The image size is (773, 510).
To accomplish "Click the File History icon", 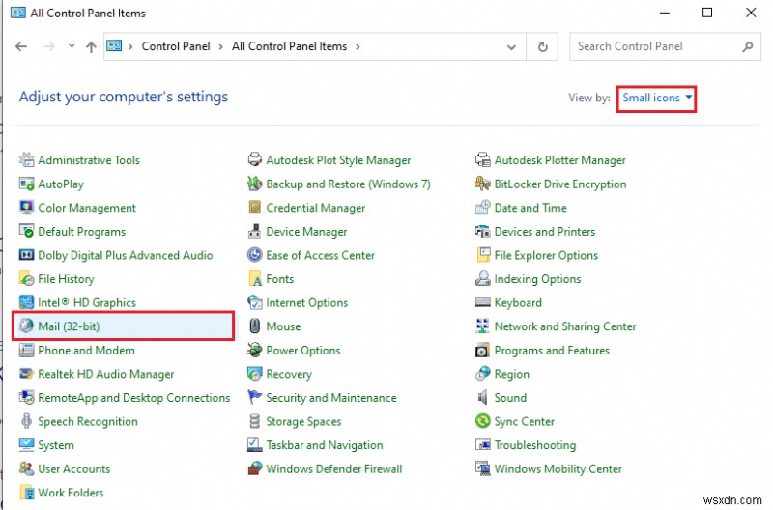I will (x=26, y=278).
